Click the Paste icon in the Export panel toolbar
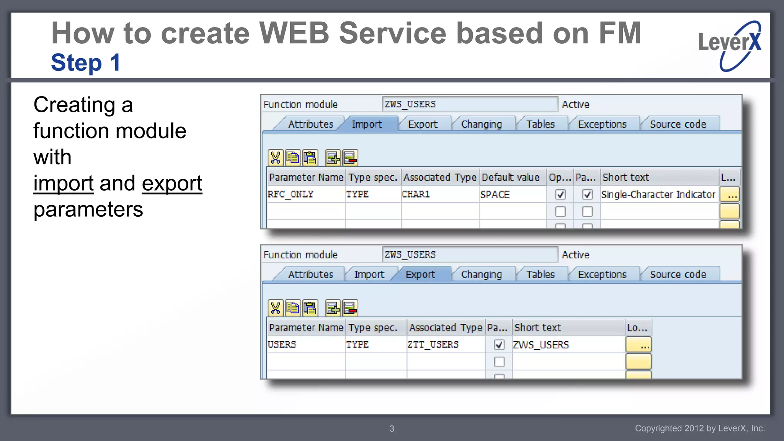784x441 pixels. [x=310, y=308]
